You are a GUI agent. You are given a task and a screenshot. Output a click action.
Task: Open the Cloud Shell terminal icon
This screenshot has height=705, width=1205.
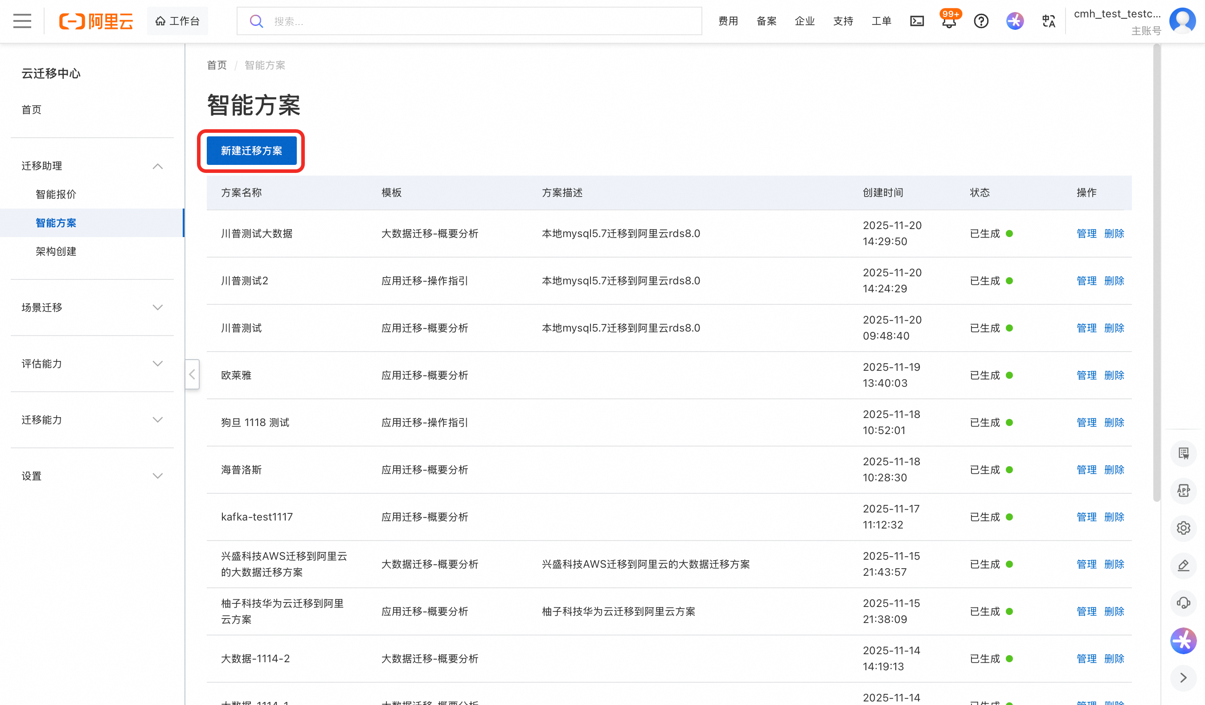coord(916,21)
